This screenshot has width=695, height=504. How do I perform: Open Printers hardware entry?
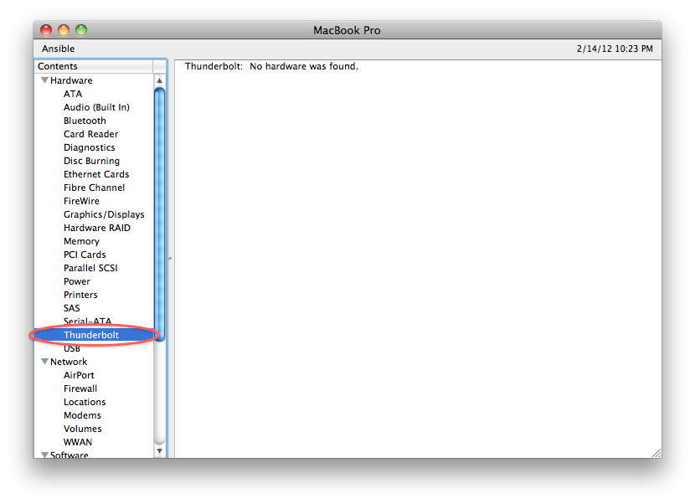[x=80, y=295]
